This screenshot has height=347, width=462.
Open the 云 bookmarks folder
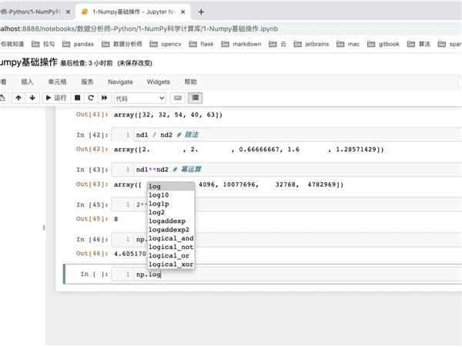(277, 44)
